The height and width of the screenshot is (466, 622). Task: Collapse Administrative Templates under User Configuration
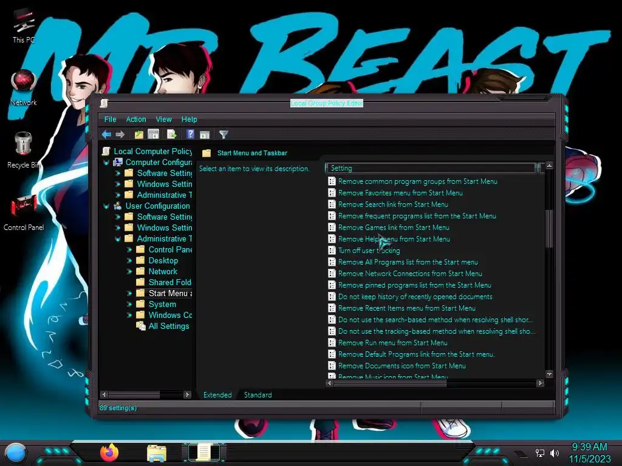click(x=117, y=239)
